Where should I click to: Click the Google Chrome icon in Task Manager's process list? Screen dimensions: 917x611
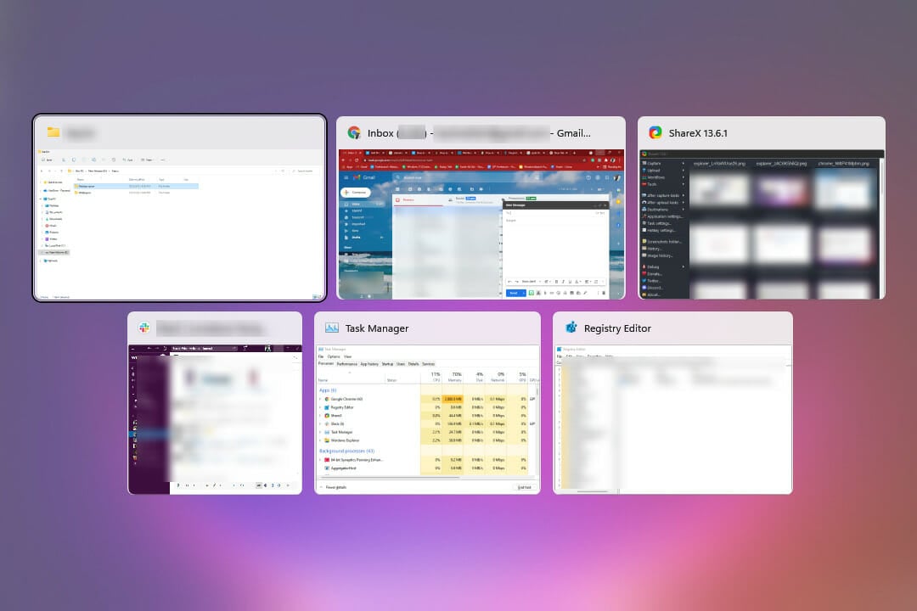click(327, 399)
